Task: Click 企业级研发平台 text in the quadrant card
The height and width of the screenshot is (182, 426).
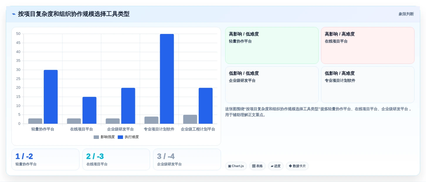Action: (242, 81)
